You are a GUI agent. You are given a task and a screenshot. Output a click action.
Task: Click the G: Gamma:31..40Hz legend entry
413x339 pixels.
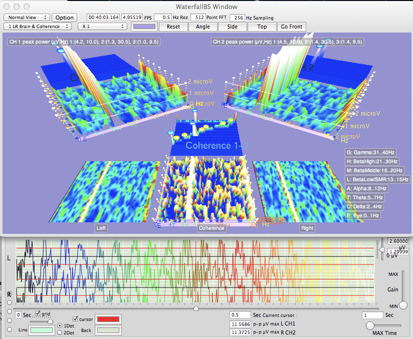pos(370,152)
